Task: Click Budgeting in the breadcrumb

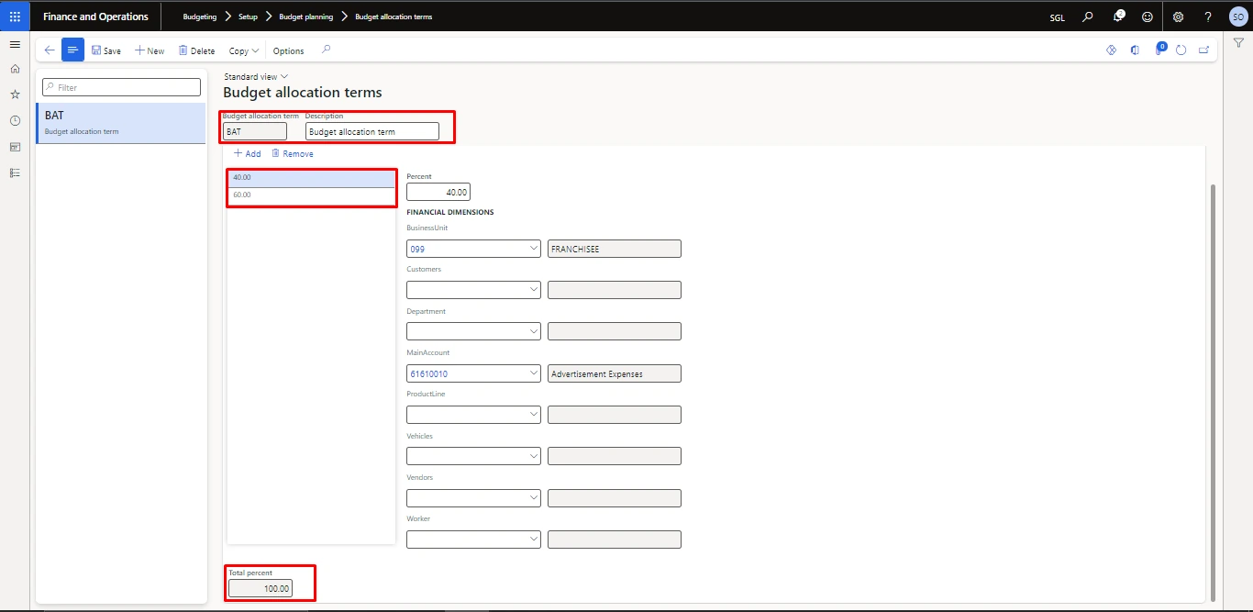Action: [x=200, y=17]
